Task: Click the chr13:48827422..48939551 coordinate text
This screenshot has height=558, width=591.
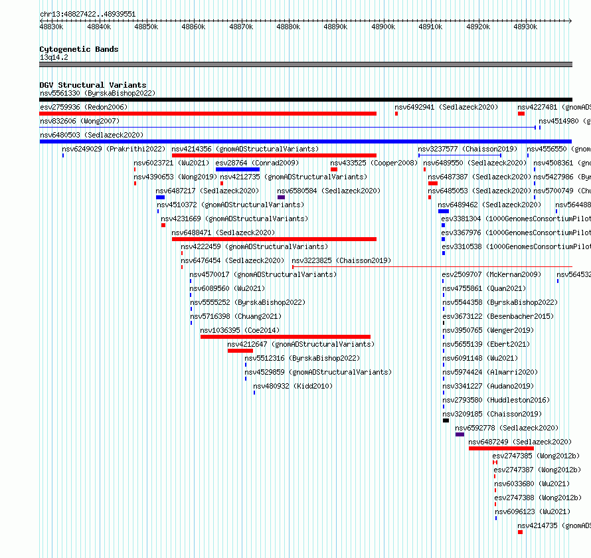Action: pyautogui.click(x=88, y=15)
